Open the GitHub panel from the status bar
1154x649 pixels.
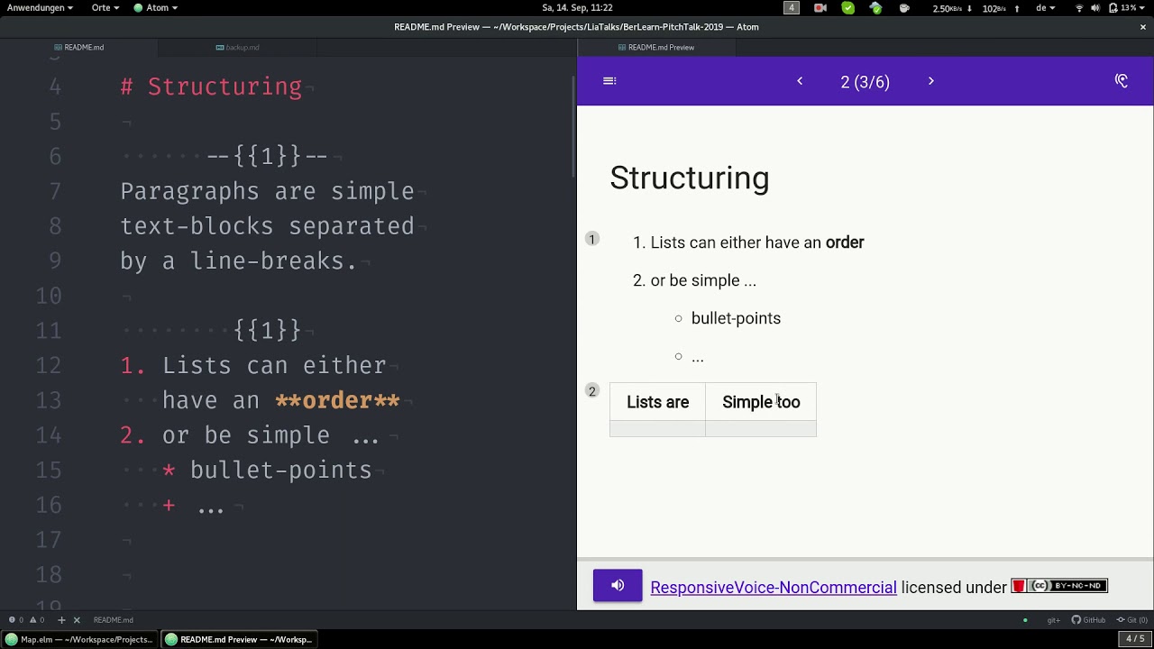(x=1088, y=619)
